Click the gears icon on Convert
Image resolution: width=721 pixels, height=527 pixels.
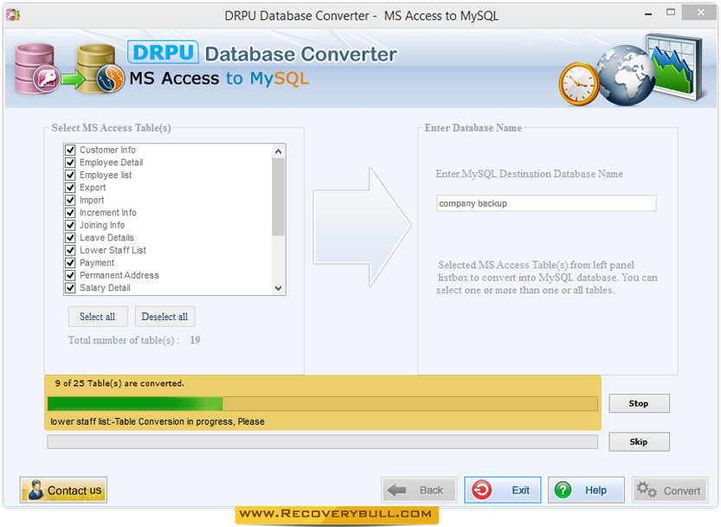tap(647, 490)
